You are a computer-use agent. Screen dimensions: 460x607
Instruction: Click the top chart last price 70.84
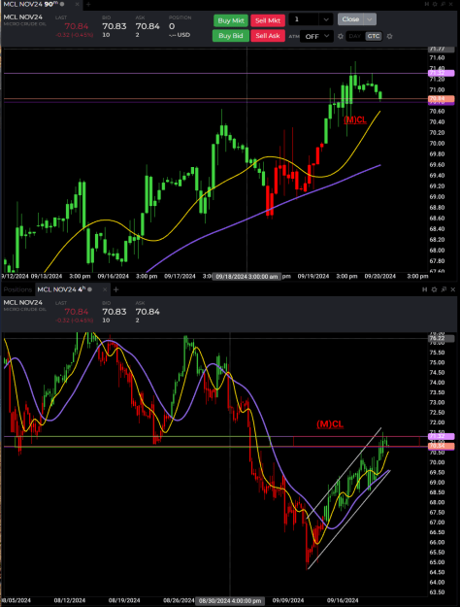point(77,26)
